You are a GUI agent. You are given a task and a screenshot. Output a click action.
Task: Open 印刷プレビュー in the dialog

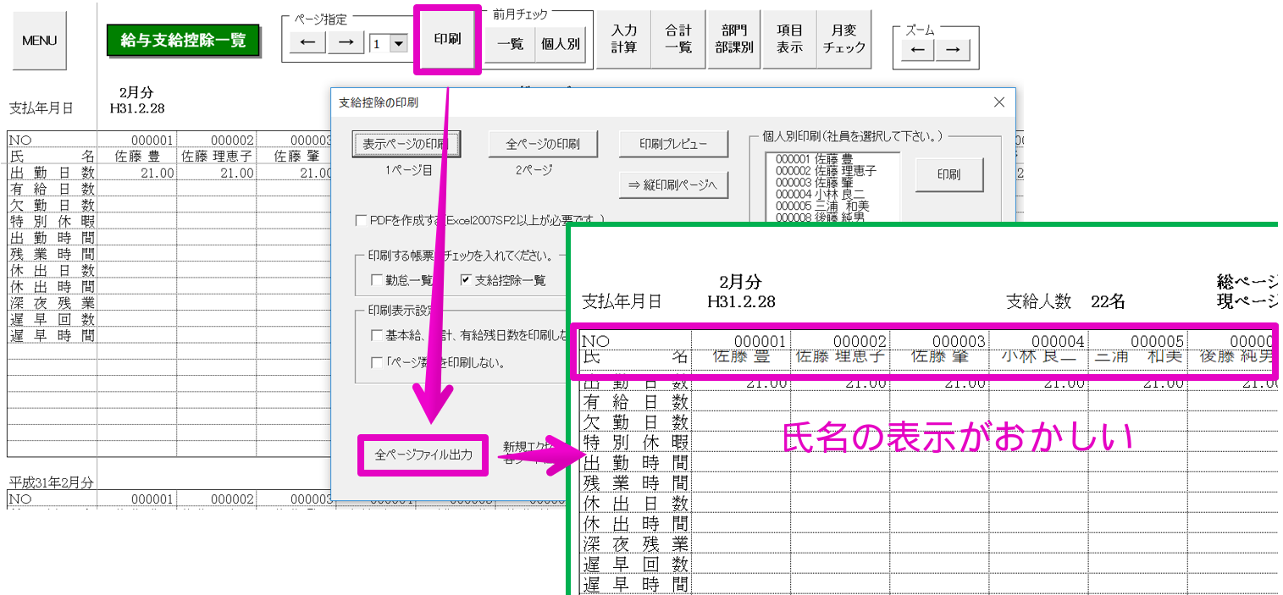673,144
